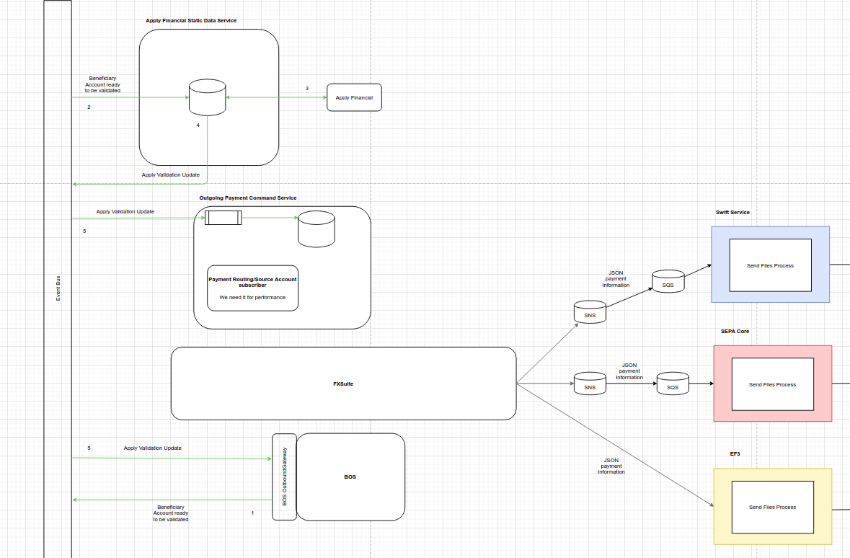The height and width of the screenshot is (558, 850).
Task: Click the SEPA Core title
Action: tap(735, 332)
